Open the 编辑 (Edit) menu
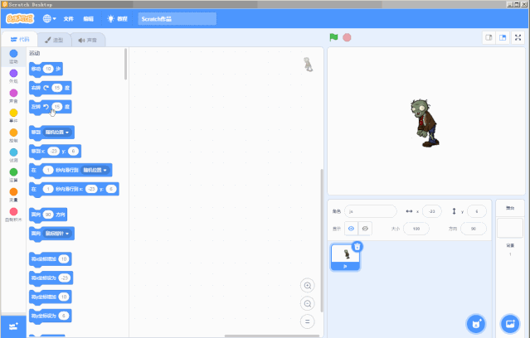The image size is (530, 338). point(88,19)
